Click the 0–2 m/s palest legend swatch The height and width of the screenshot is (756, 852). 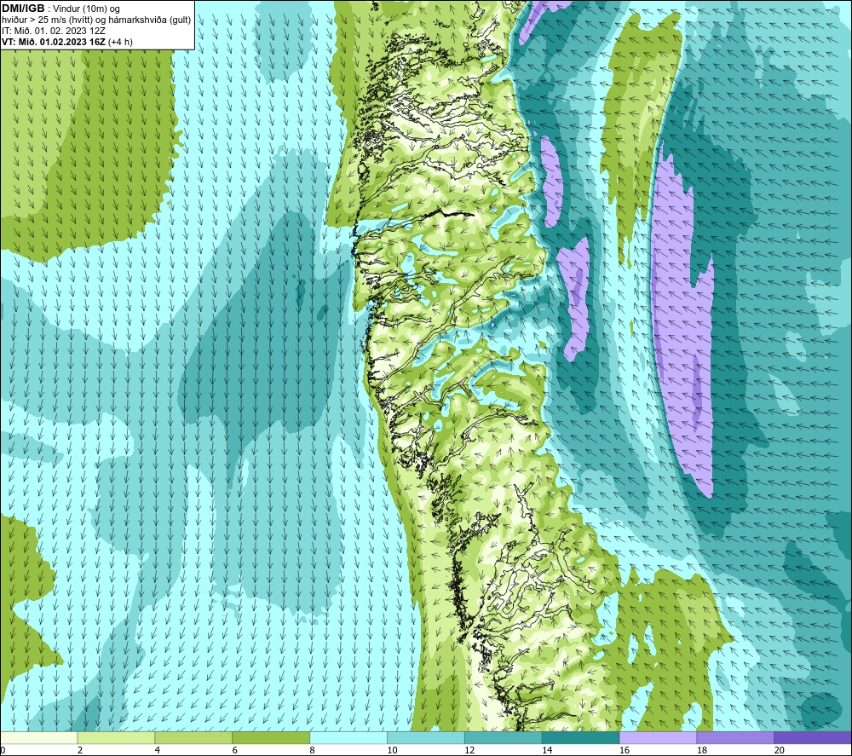[39, 737]
